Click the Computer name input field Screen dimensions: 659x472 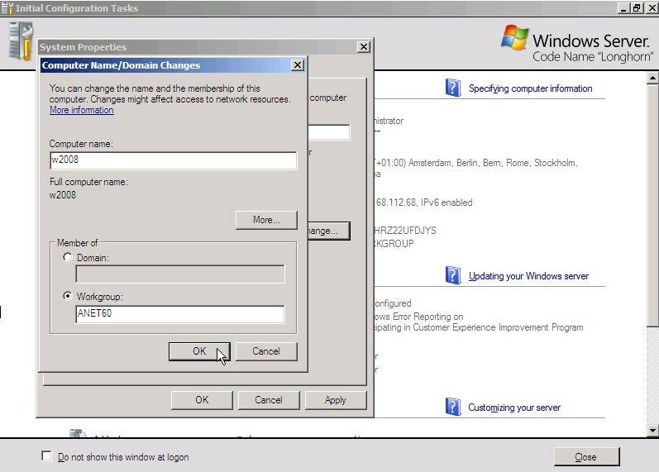point(173,160)
